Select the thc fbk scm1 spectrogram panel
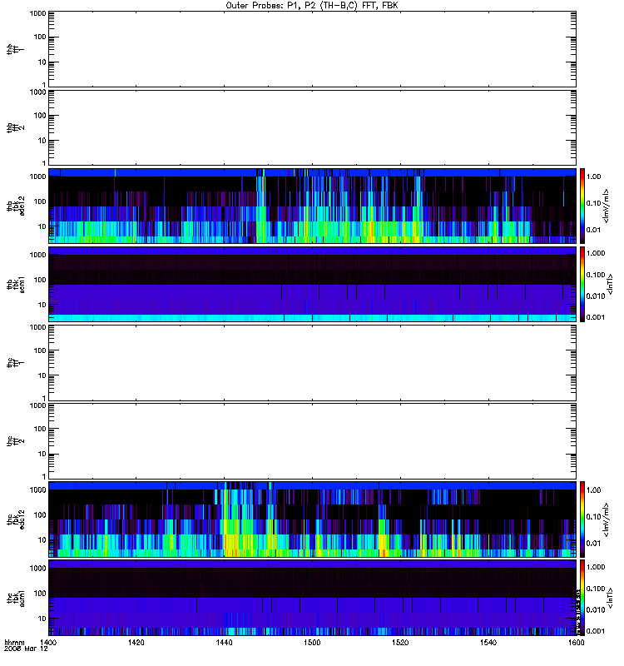The width and height of the screenshot is (624, 666). coord(313,598)
